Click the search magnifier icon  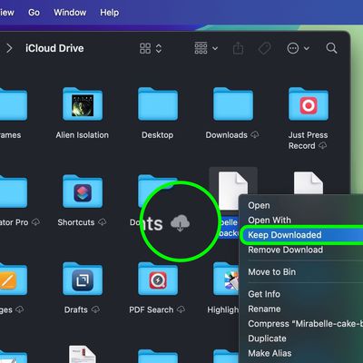tap(331, 48)
